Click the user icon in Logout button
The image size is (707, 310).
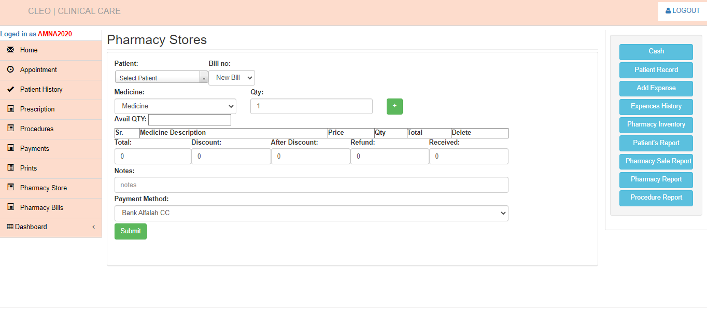(668, 11)
